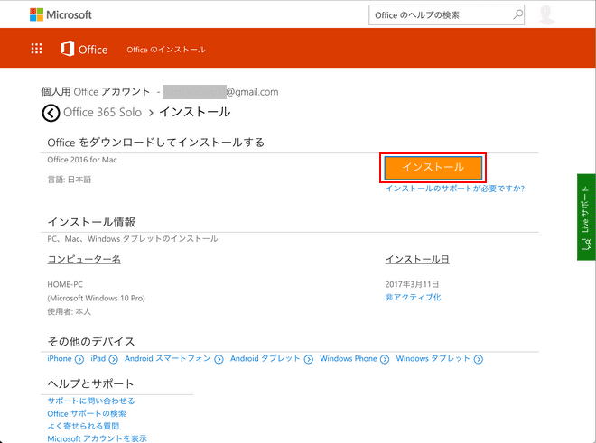Open the iPhone device link
Image resolution: width=596 pixels, height=443 pixels.
click(60, 359)
